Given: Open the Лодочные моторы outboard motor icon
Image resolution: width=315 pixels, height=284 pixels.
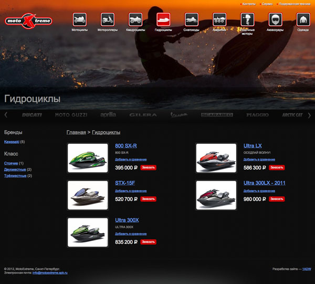Looking at the screenshot, I should tap(247, 19).
